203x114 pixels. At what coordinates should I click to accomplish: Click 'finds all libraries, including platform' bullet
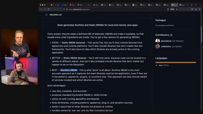92,103
